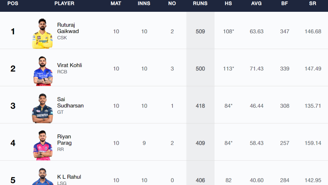Click the INNS column header
This screenshot has width=328, height=185.
pyautogui.click(x=144, y=4)
